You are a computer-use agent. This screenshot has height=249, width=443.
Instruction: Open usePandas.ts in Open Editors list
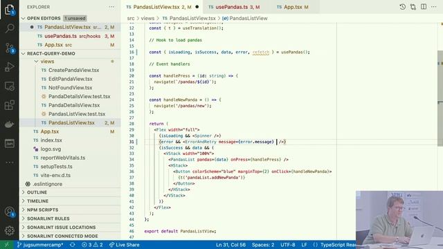pos(71,36)
